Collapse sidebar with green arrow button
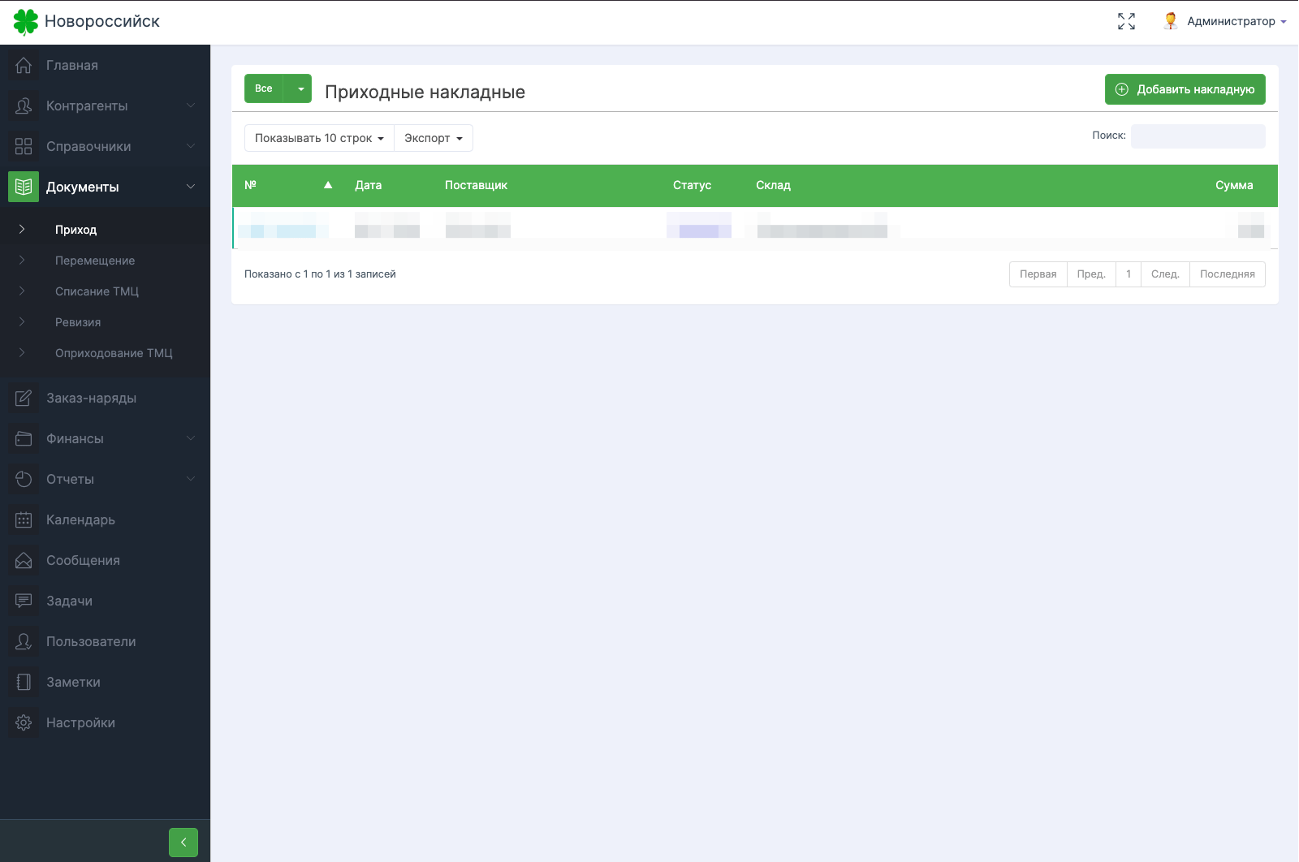The width and height of the screenshot is (1299, 862). (x=183, y=843)
